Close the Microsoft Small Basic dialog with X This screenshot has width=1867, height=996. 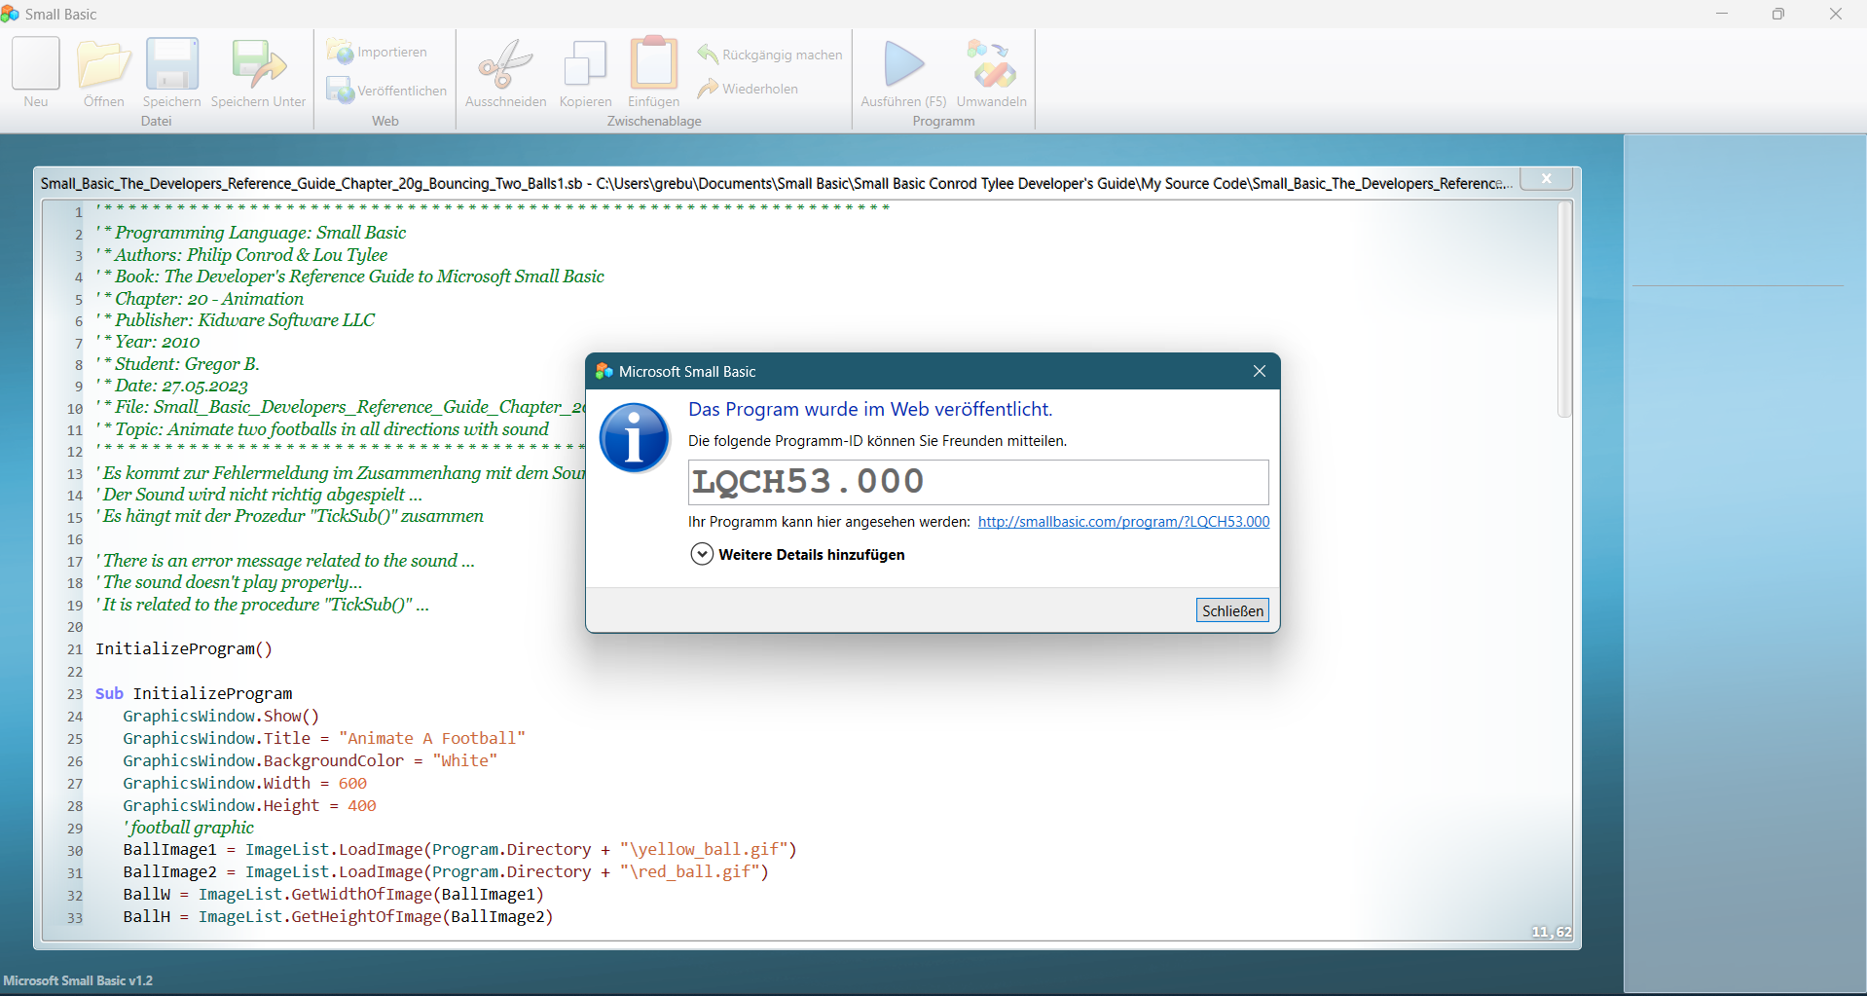point(1259,371)
